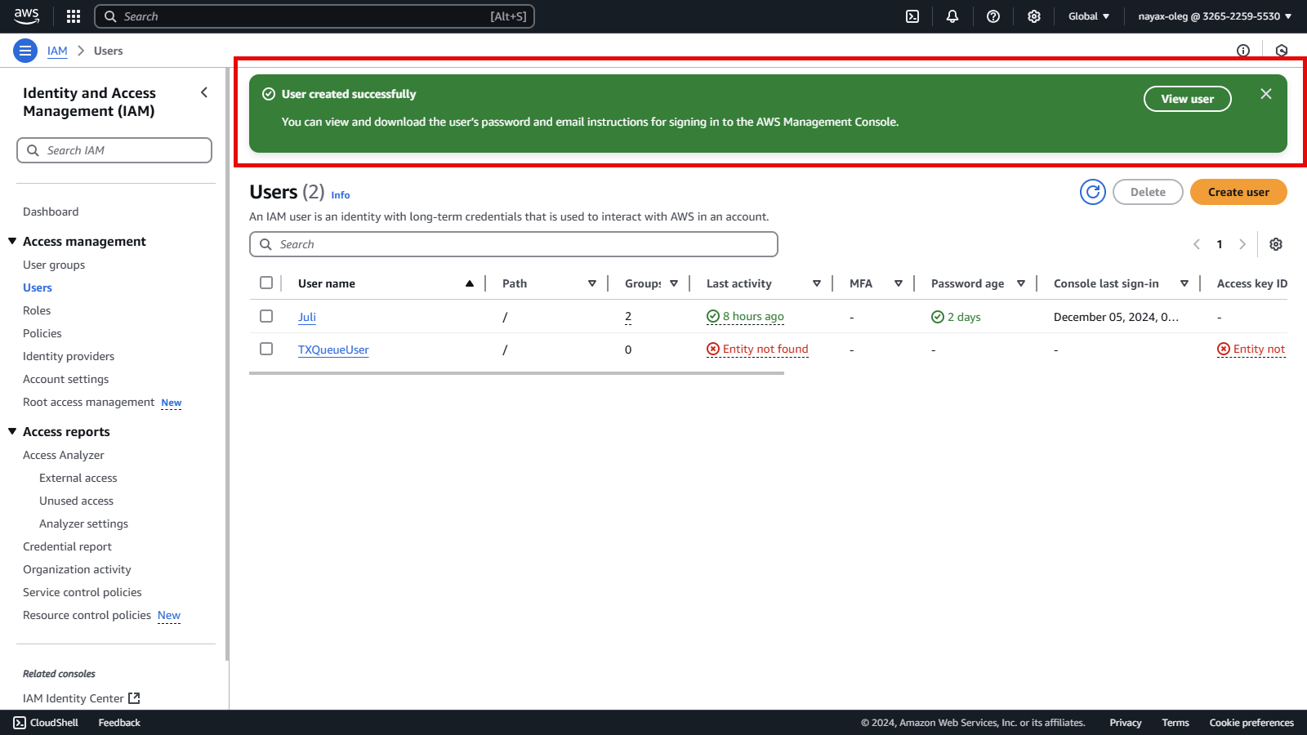Click the View user button
The image size is (1307, 735).
coord(1188,99)
